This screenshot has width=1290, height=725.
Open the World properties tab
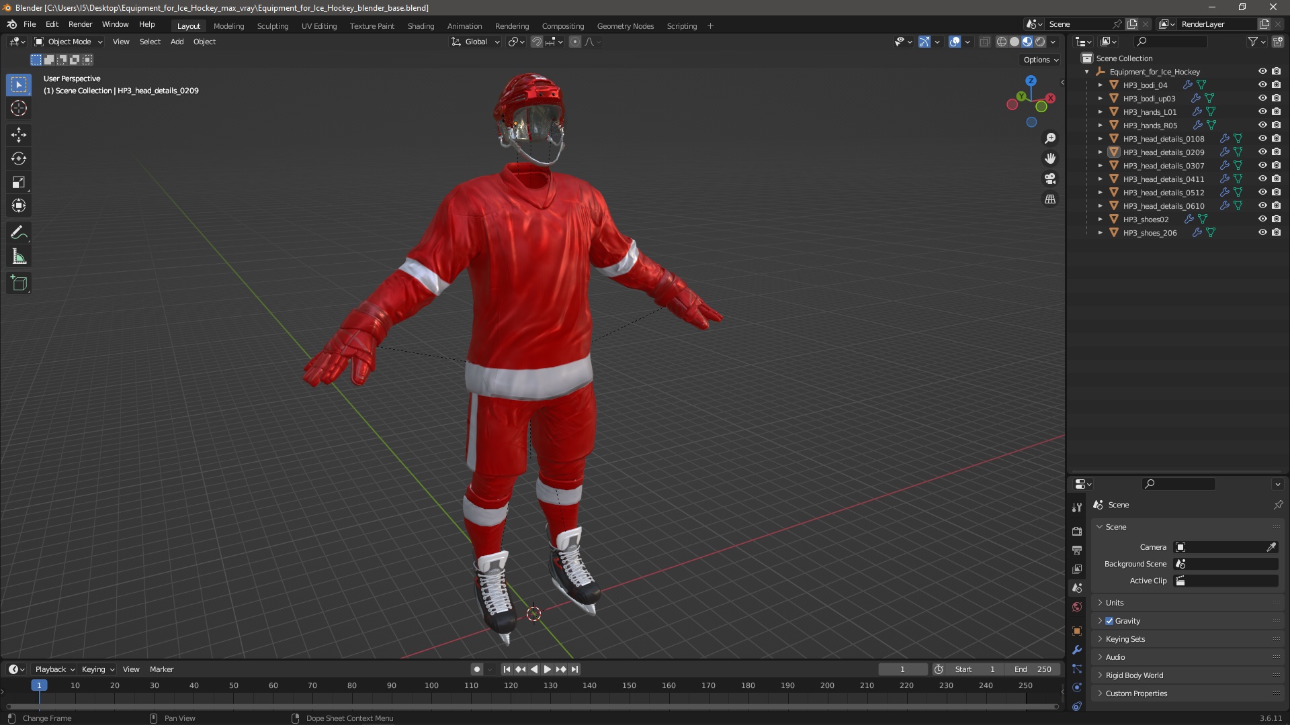(1077, 607)
